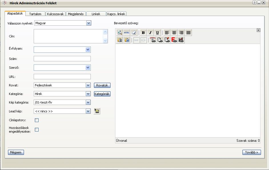Screen dimensions: 269x170
Task: Toggle italic formatting in the editor
Action: (150, 33)
